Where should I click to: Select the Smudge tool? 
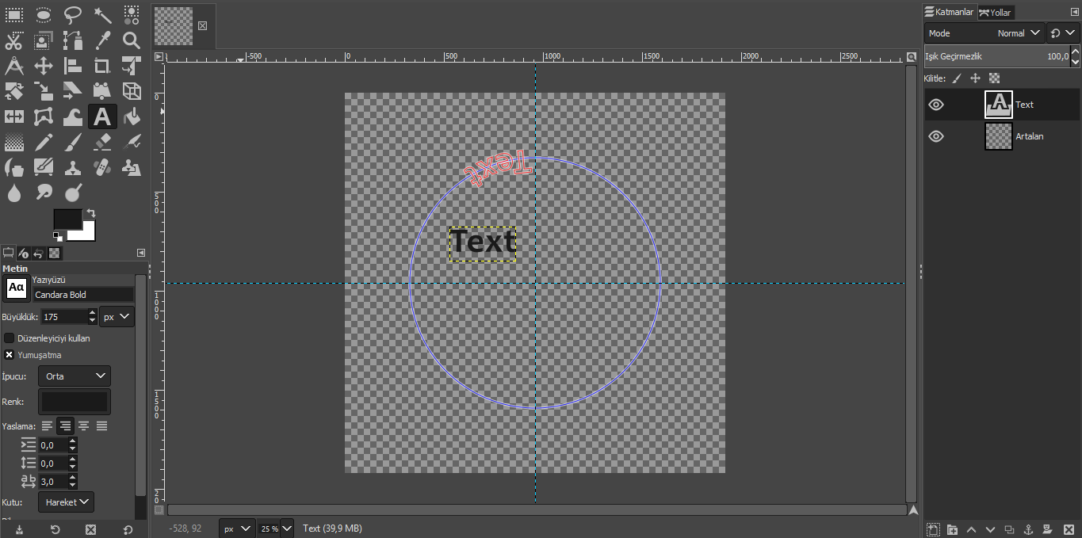(x=44, y=193)
